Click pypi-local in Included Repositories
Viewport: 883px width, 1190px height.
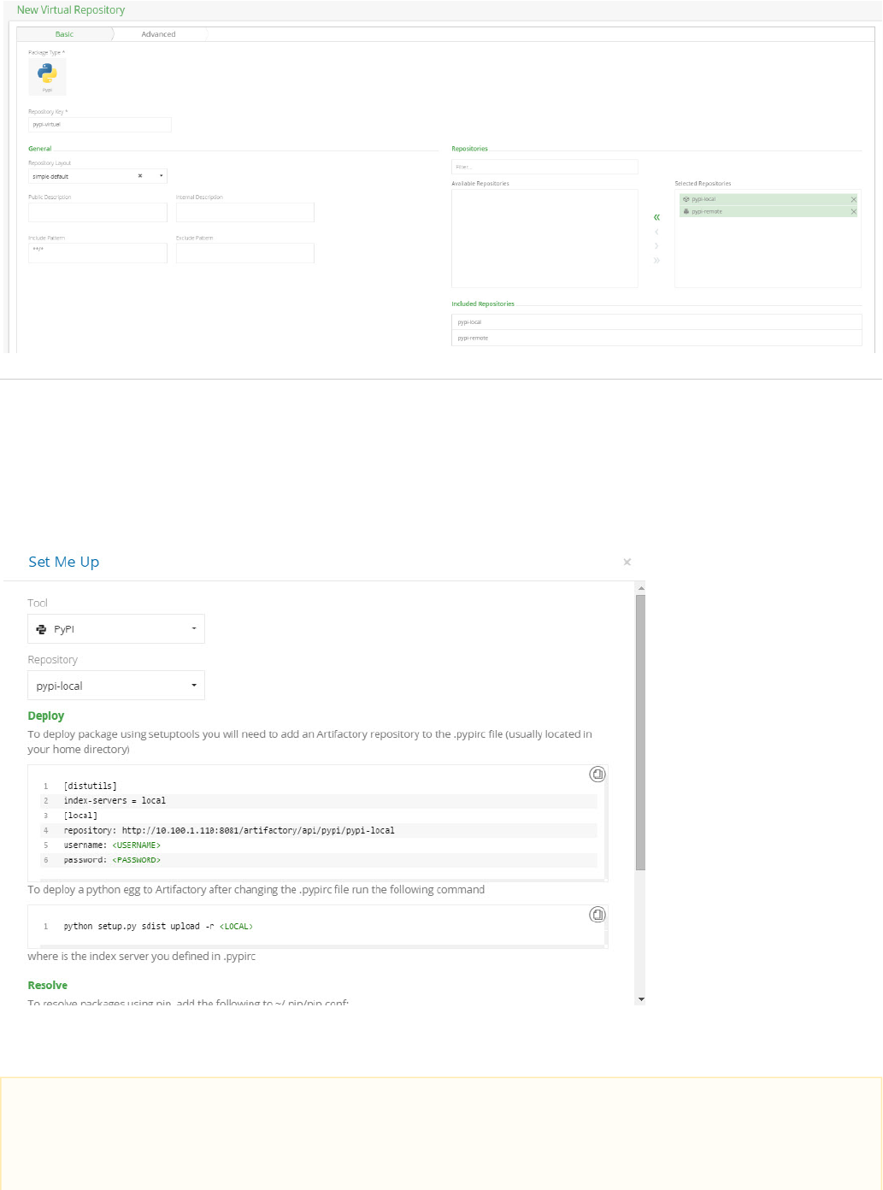656,322
